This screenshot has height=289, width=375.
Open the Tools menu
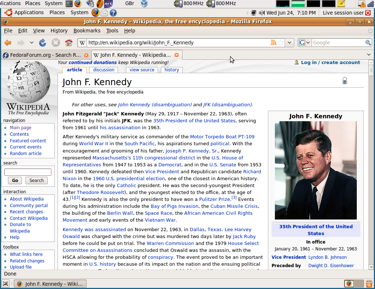click(x=112, y=31)
